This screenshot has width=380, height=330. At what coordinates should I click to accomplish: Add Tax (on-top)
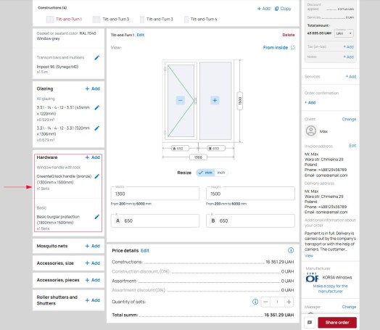tap(349, 46)
